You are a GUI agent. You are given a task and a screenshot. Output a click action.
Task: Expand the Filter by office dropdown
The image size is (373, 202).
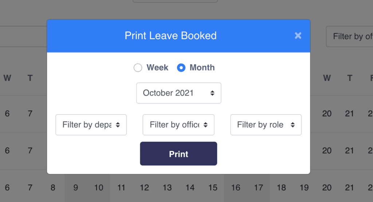point(178,125)
